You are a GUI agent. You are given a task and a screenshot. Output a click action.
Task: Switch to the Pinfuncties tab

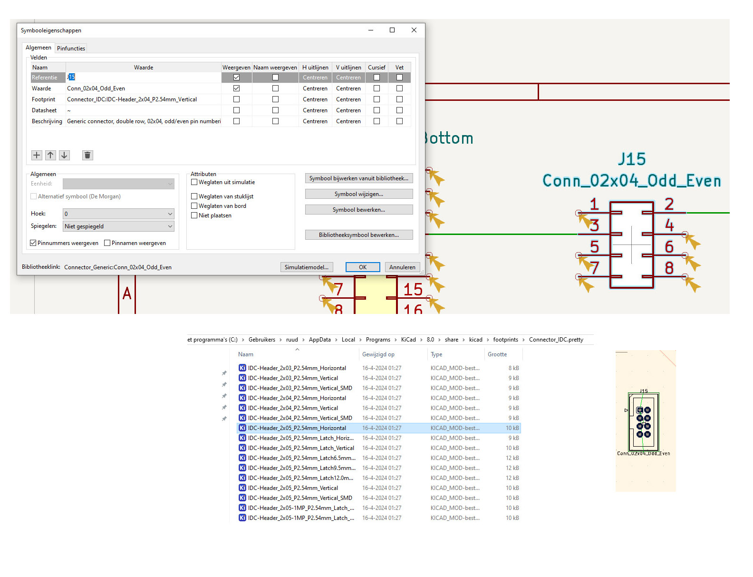(x=71, y=48)
